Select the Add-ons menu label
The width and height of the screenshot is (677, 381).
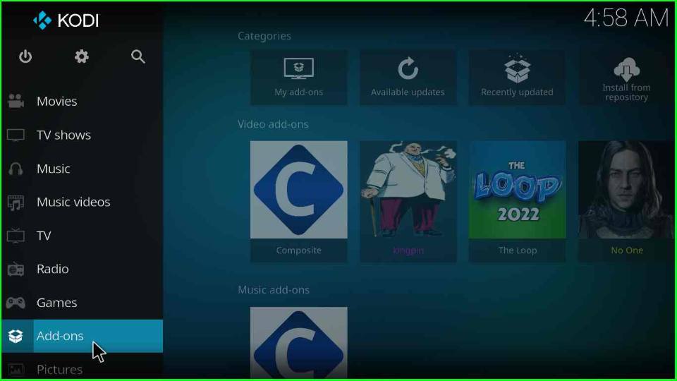(x=60, y=336)
